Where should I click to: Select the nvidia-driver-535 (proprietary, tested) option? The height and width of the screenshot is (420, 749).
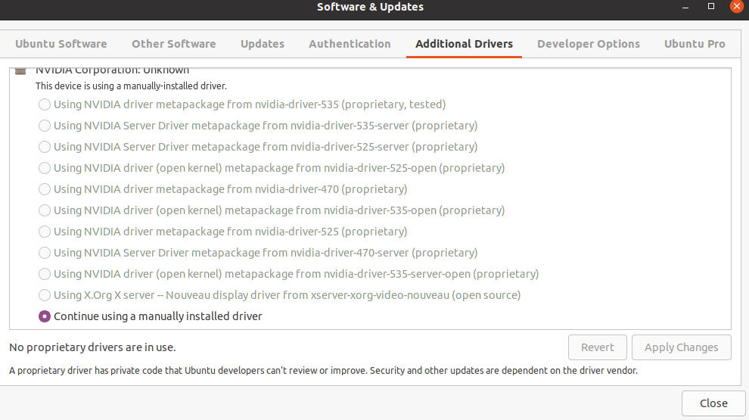(x=45, y=104)
